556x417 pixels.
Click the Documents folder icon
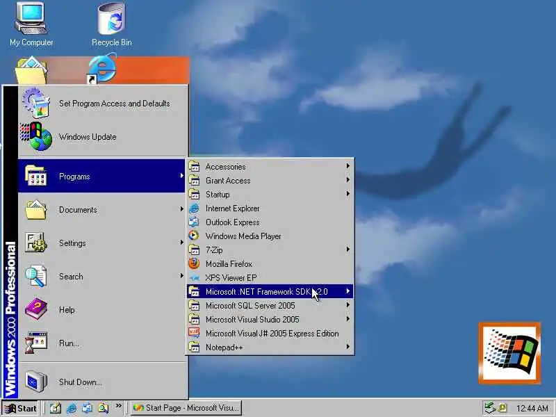point(36,210)
